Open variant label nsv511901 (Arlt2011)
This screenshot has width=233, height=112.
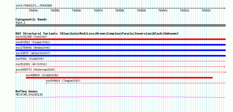coord(31,64)
